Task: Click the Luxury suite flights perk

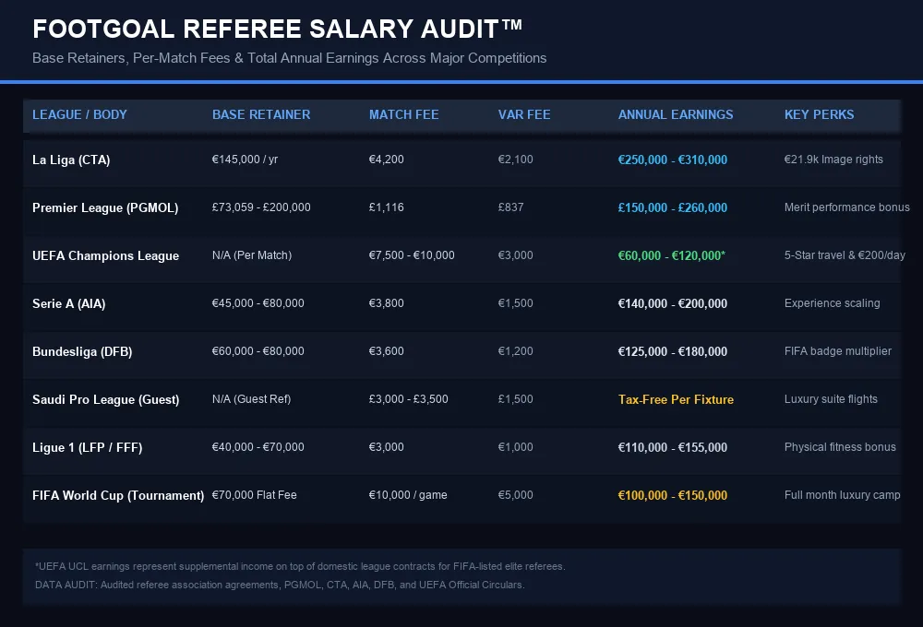Action: pyautogui.click(x=831, y=398)
